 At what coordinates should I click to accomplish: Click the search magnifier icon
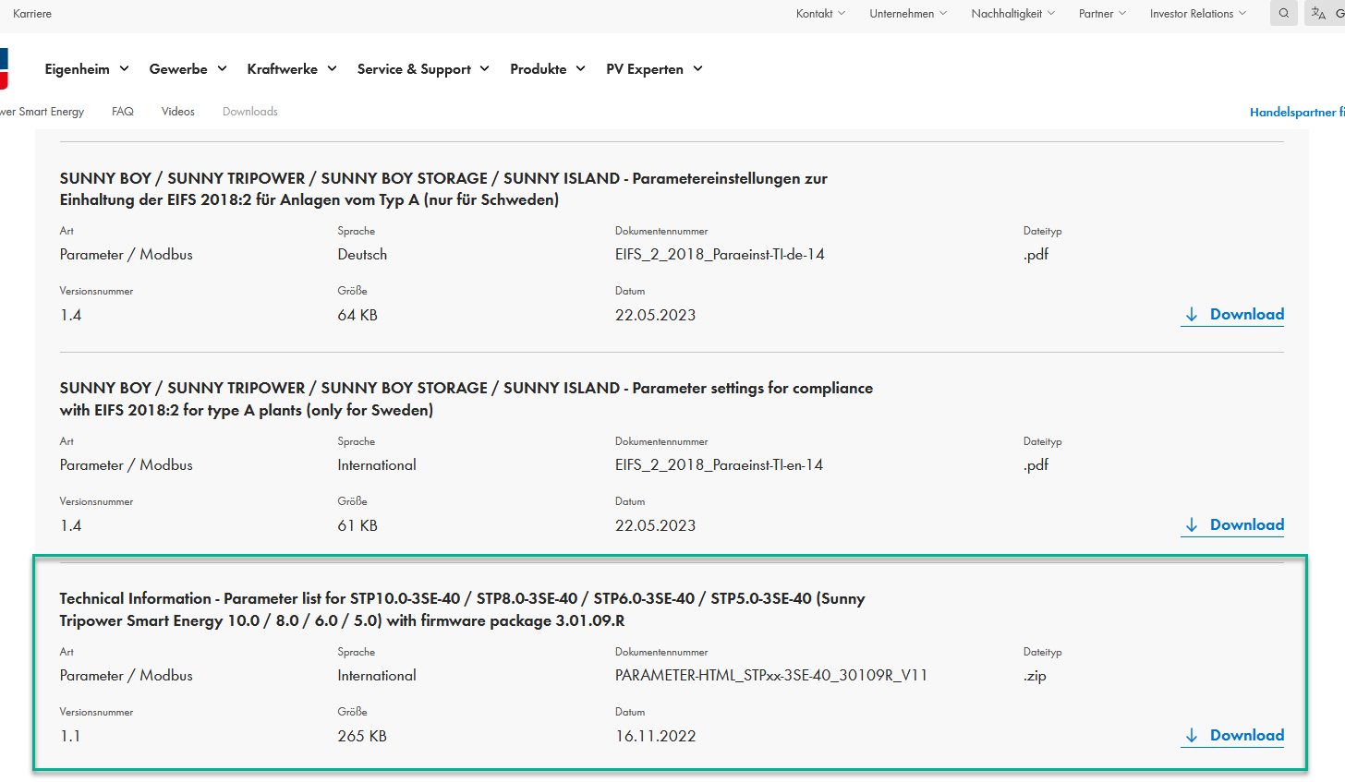click(1283, 13)
